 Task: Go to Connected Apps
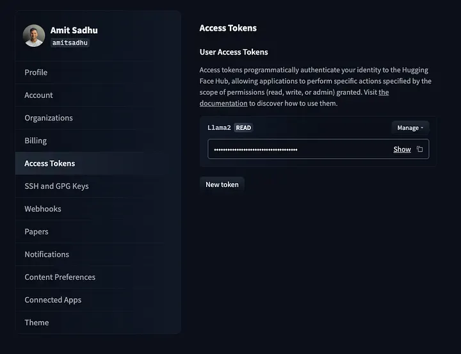pyautogui.click(x=53, y=300)
